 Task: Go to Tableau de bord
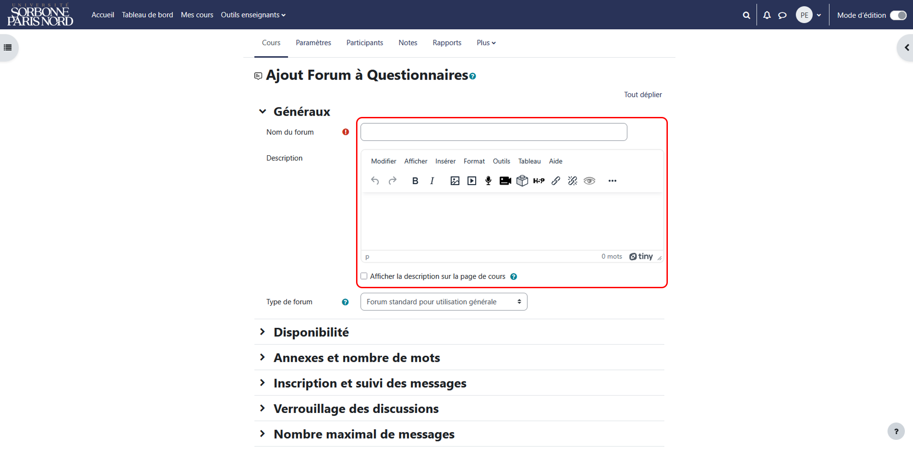click(147, 15)
